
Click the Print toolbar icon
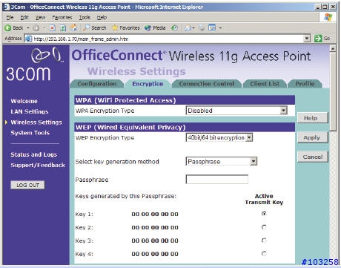tap(202, 28)
